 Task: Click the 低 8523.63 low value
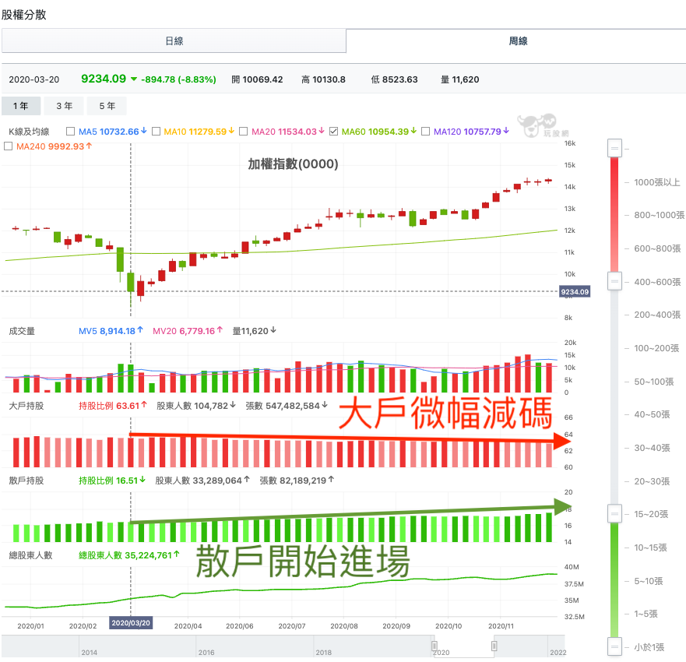(x=394, y=79)
